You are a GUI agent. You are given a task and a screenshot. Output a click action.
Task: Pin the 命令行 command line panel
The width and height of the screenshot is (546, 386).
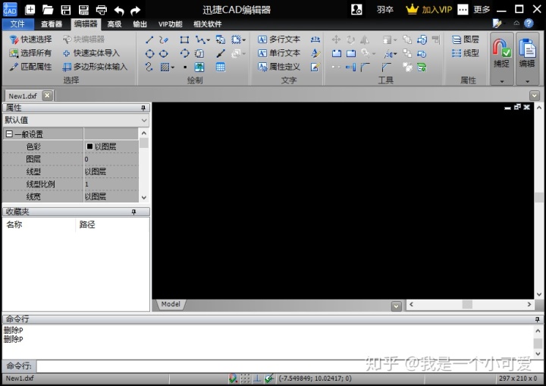click(538, 319)
